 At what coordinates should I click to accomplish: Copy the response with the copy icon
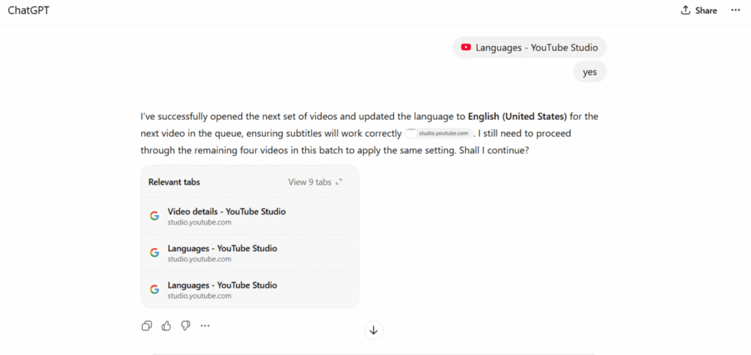pos(147,326)
